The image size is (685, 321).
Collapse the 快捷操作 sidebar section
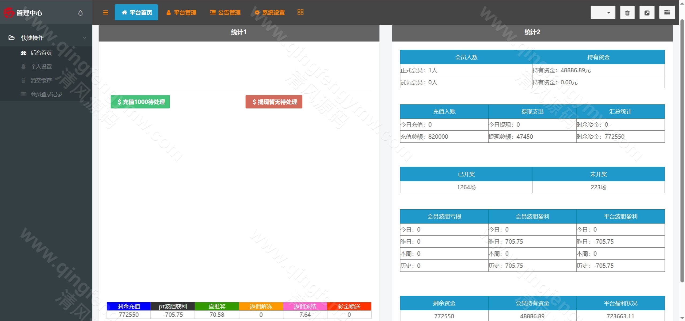[84, 37]
